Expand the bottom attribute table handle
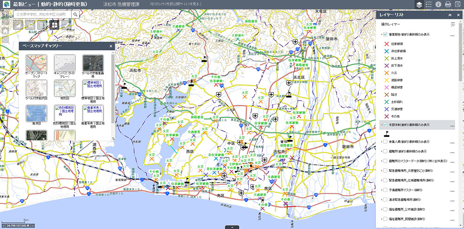 click(232, 227)
